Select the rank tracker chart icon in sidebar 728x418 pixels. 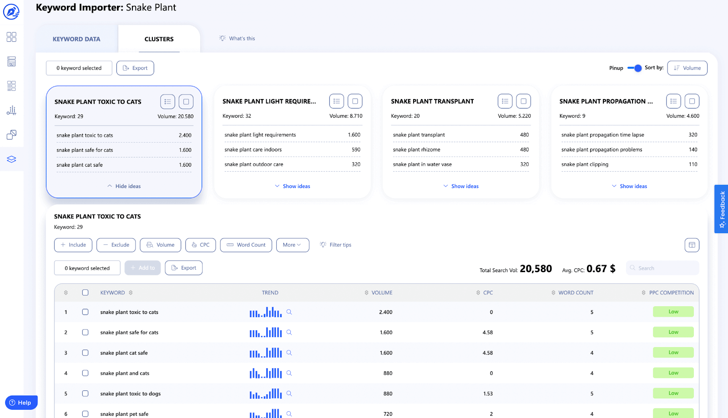[11, 110]
